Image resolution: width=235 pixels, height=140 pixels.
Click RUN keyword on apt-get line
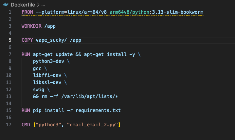point(26,54)
